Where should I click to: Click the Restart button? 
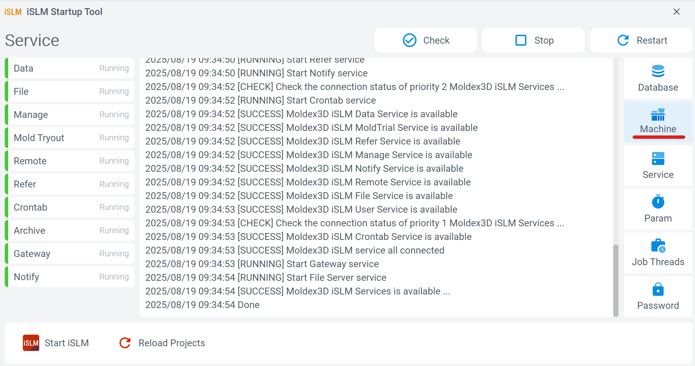[x=641, y=40]
